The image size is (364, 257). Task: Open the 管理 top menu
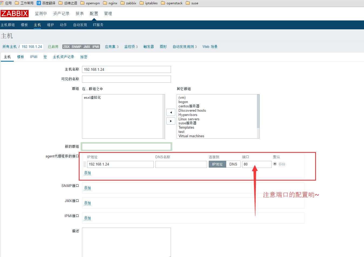click(x=108, y=13)
